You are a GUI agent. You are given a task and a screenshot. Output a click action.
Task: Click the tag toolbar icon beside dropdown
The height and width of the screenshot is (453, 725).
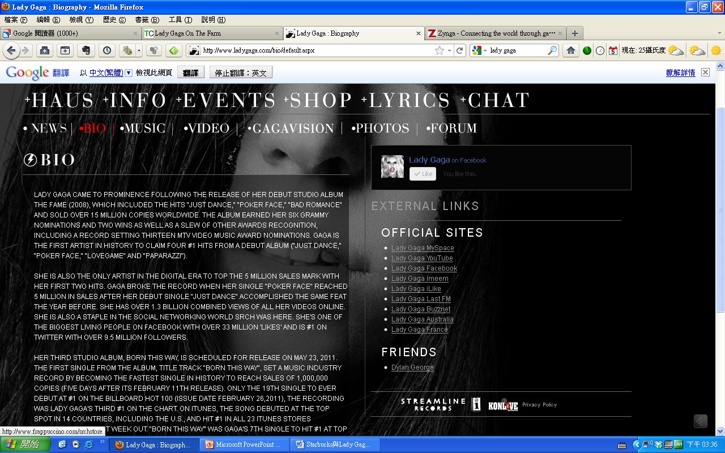(x=127, y=50)
